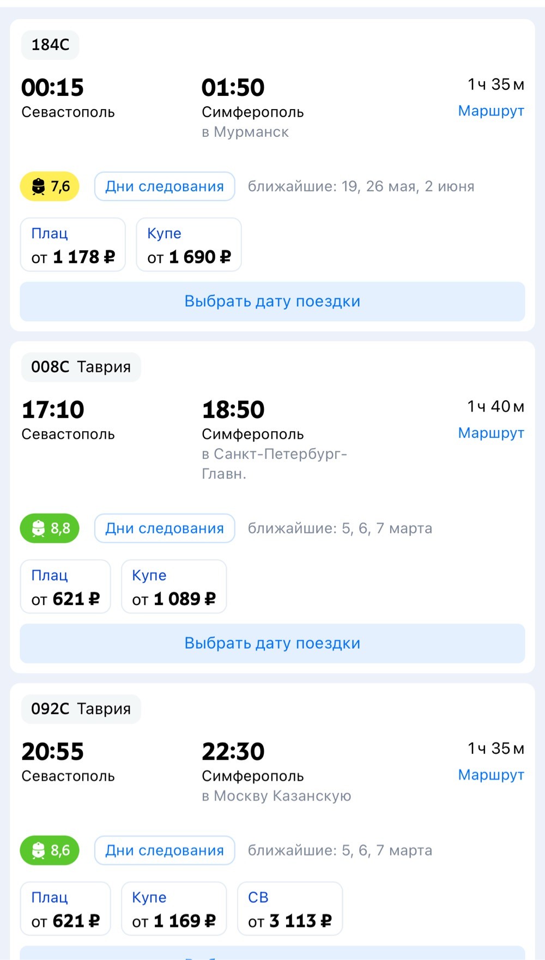Viewport: 545px width, 960px height.
Task: Choose Купе from 1 089 ₽ option
Action: point(174,587)
